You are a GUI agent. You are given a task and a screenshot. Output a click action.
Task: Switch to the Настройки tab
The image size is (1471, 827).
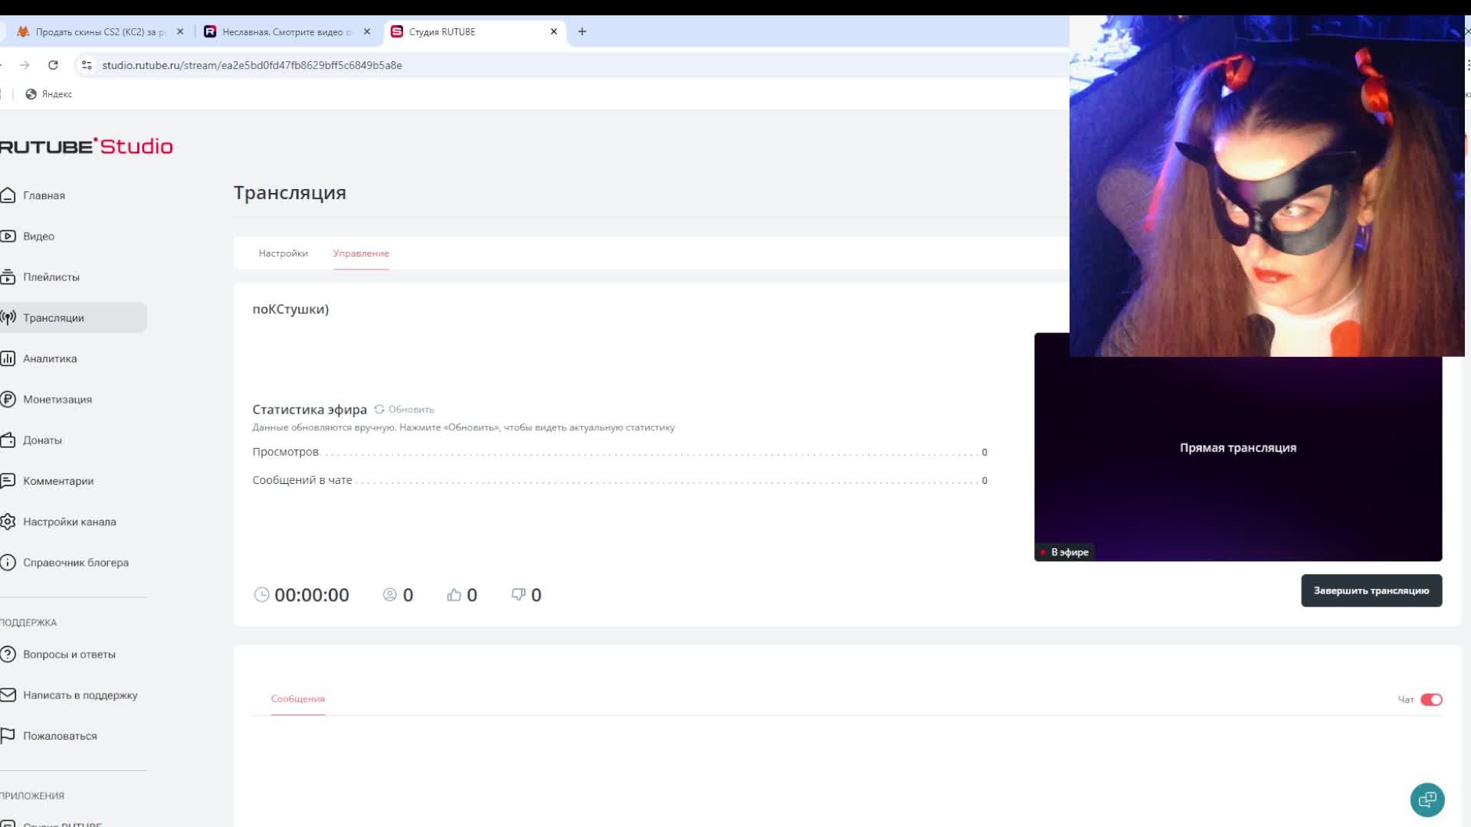pyautogui.click(x=283, y=253)
